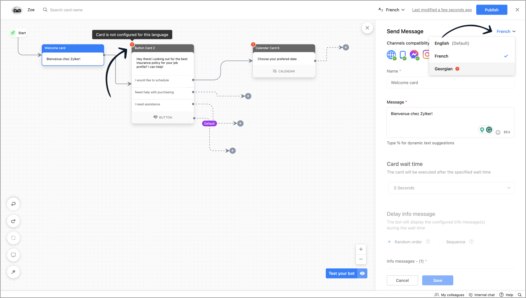
Task: Click the Publish button
Action: pos(492,10)
